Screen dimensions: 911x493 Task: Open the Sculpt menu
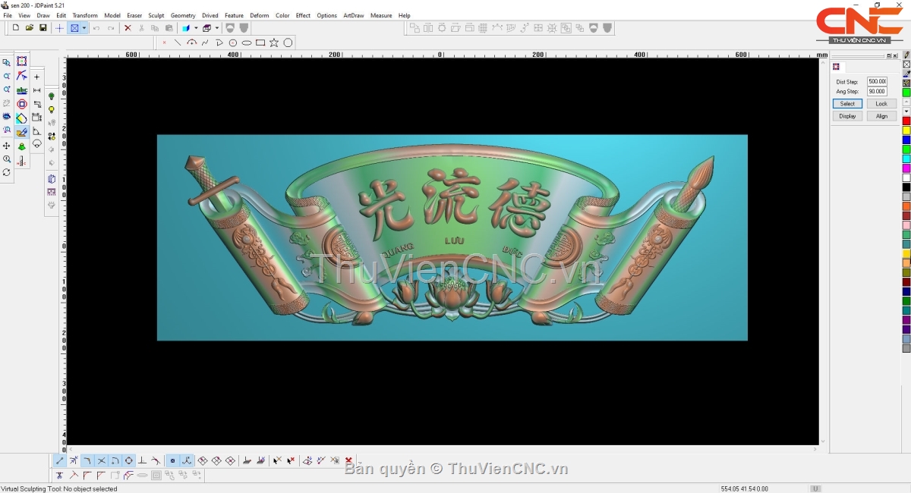point(156,15)
